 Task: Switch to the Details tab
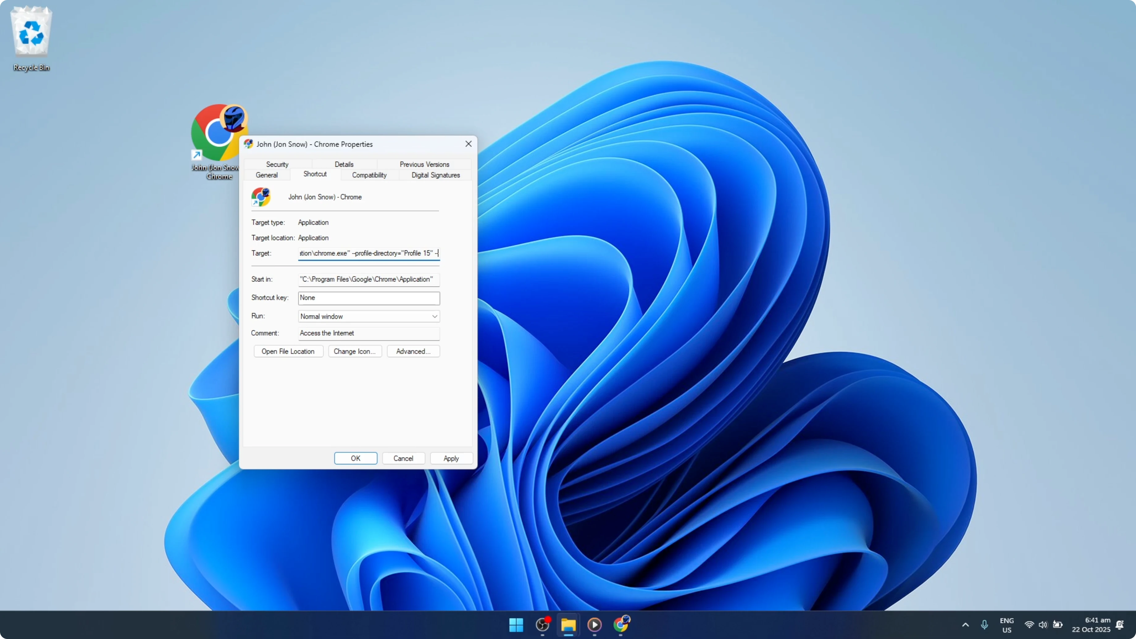pyautogui.click(x=344, y=164)
